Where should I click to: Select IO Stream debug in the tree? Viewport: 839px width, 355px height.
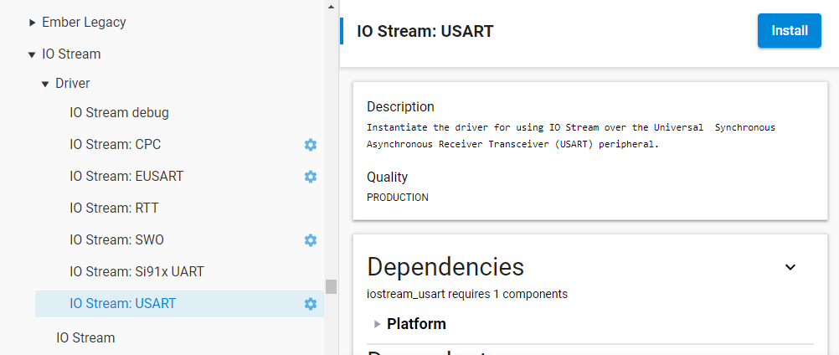[x=119, y=113]
